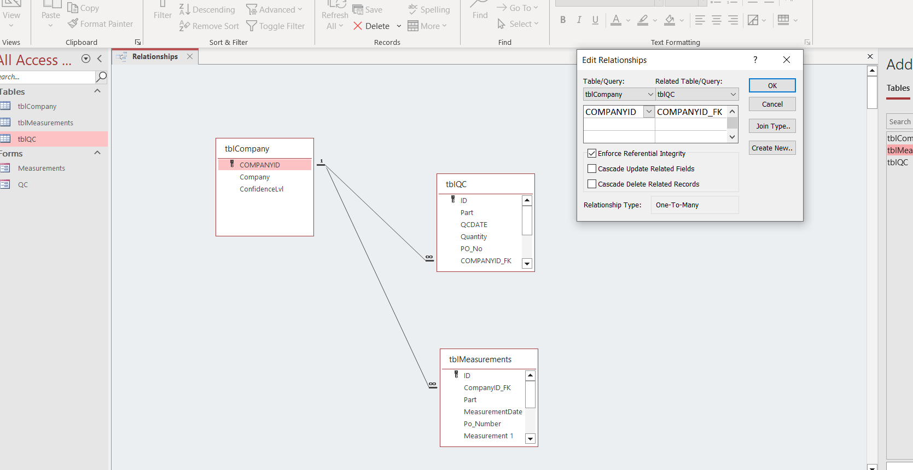Apply align left text formatting
This screenshot has height=470, width=913.
pyautogui.click(x=700, y=20)
